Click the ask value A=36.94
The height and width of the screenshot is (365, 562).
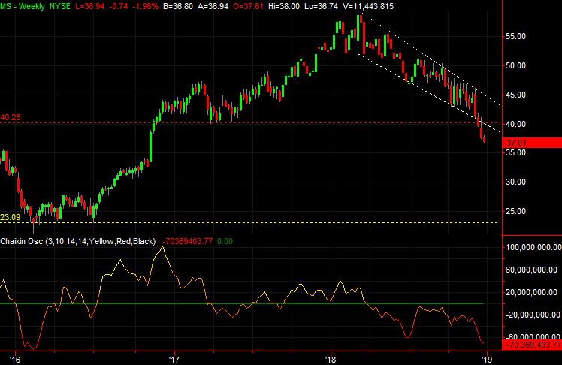[x=213, y=6]
